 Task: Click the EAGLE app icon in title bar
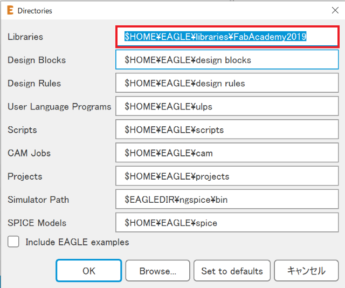[x=9, y=10]
